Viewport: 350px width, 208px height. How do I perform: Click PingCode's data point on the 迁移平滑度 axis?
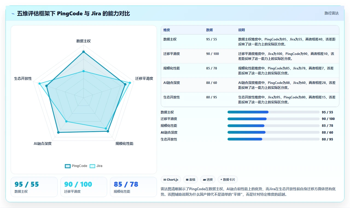[x=125, y=84]
